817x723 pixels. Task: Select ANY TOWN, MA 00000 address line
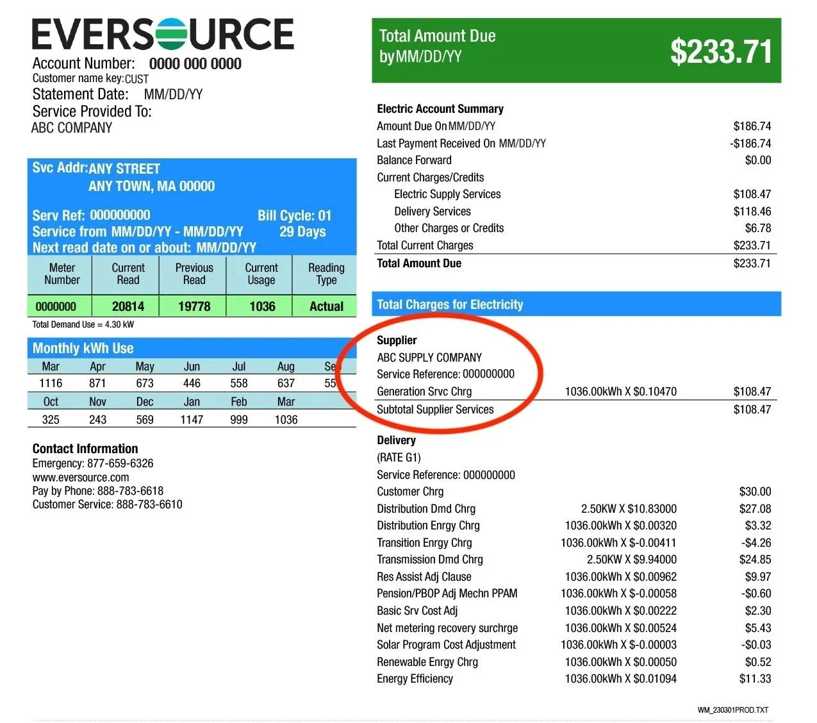(x=152, y=187)
